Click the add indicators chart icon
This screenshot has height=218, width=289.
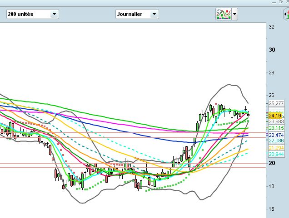[x=224, y=14]
